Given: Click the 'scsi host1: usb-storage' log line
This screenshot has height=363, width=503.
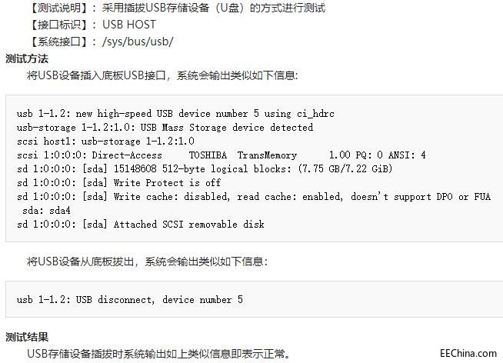Looking at the screenshot, I should point(105,142).
